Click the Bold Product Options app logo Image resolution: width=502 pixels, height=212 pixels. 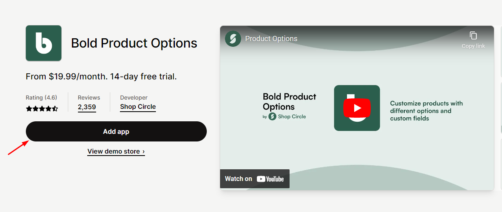[44, 43]
